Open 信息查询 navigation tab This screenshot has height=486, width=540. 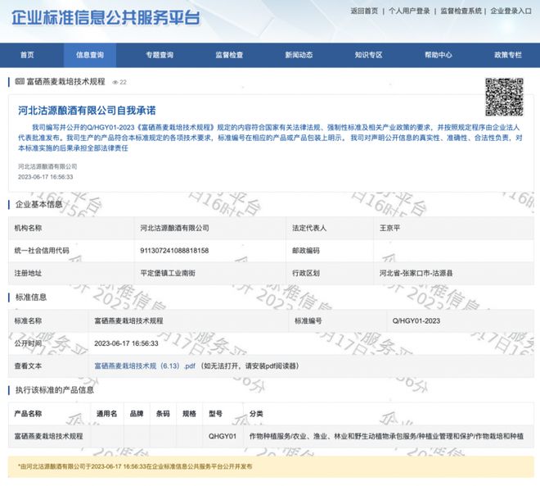point(90,55)
